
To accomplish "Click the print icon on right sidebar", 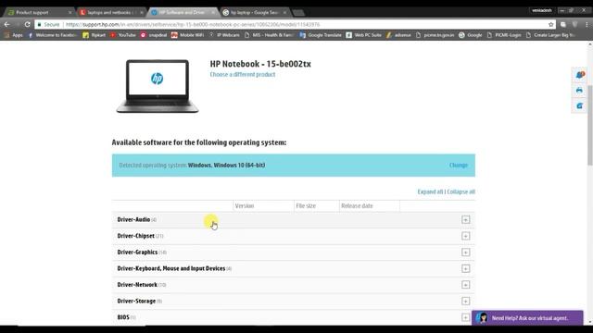I will 579,91.
